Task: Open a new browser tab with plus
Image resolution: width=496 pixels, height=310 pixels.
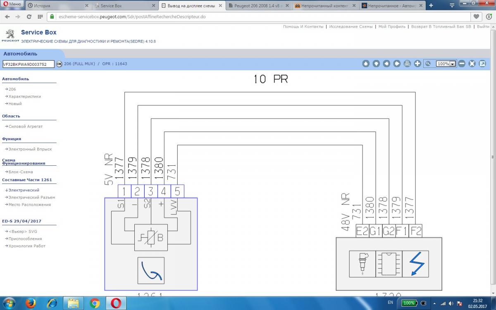Action: click(x=431, y=6)
